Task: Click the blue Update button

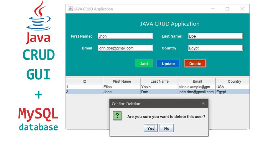Action: (x=168, y=64)
